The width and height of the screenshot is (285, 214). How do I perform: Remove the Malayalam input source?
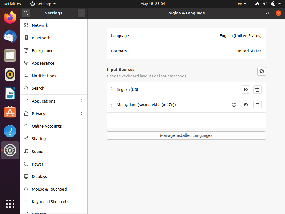pyautogui.click(x=257, y=105)
